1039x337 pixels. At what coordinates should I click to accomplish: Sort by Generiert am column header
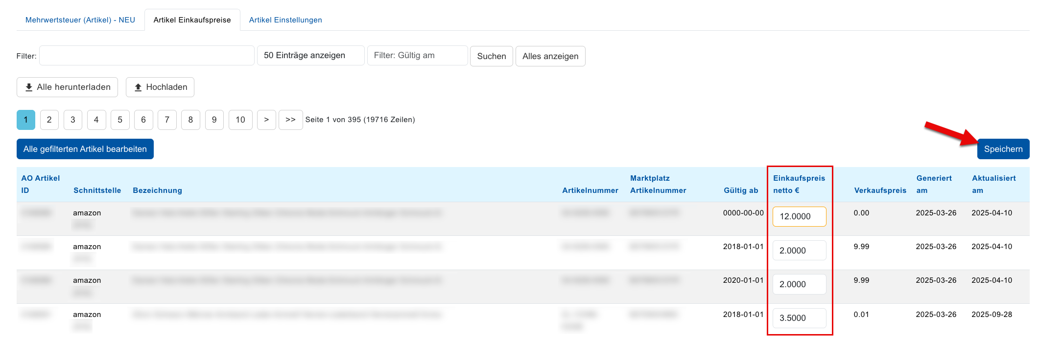coord(934,184)
